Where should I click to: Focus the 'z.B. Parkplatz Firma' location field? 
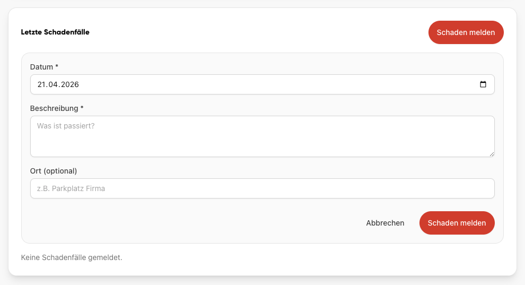pyautogui.click(x=262, y=188)
